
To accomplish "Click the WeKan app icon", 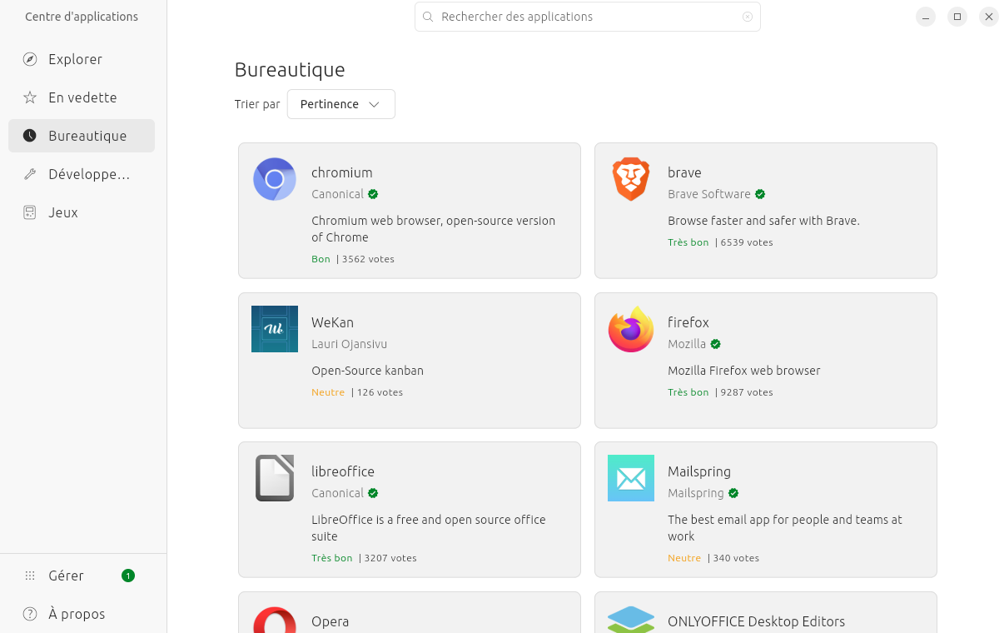I will [x=275, y=329].
